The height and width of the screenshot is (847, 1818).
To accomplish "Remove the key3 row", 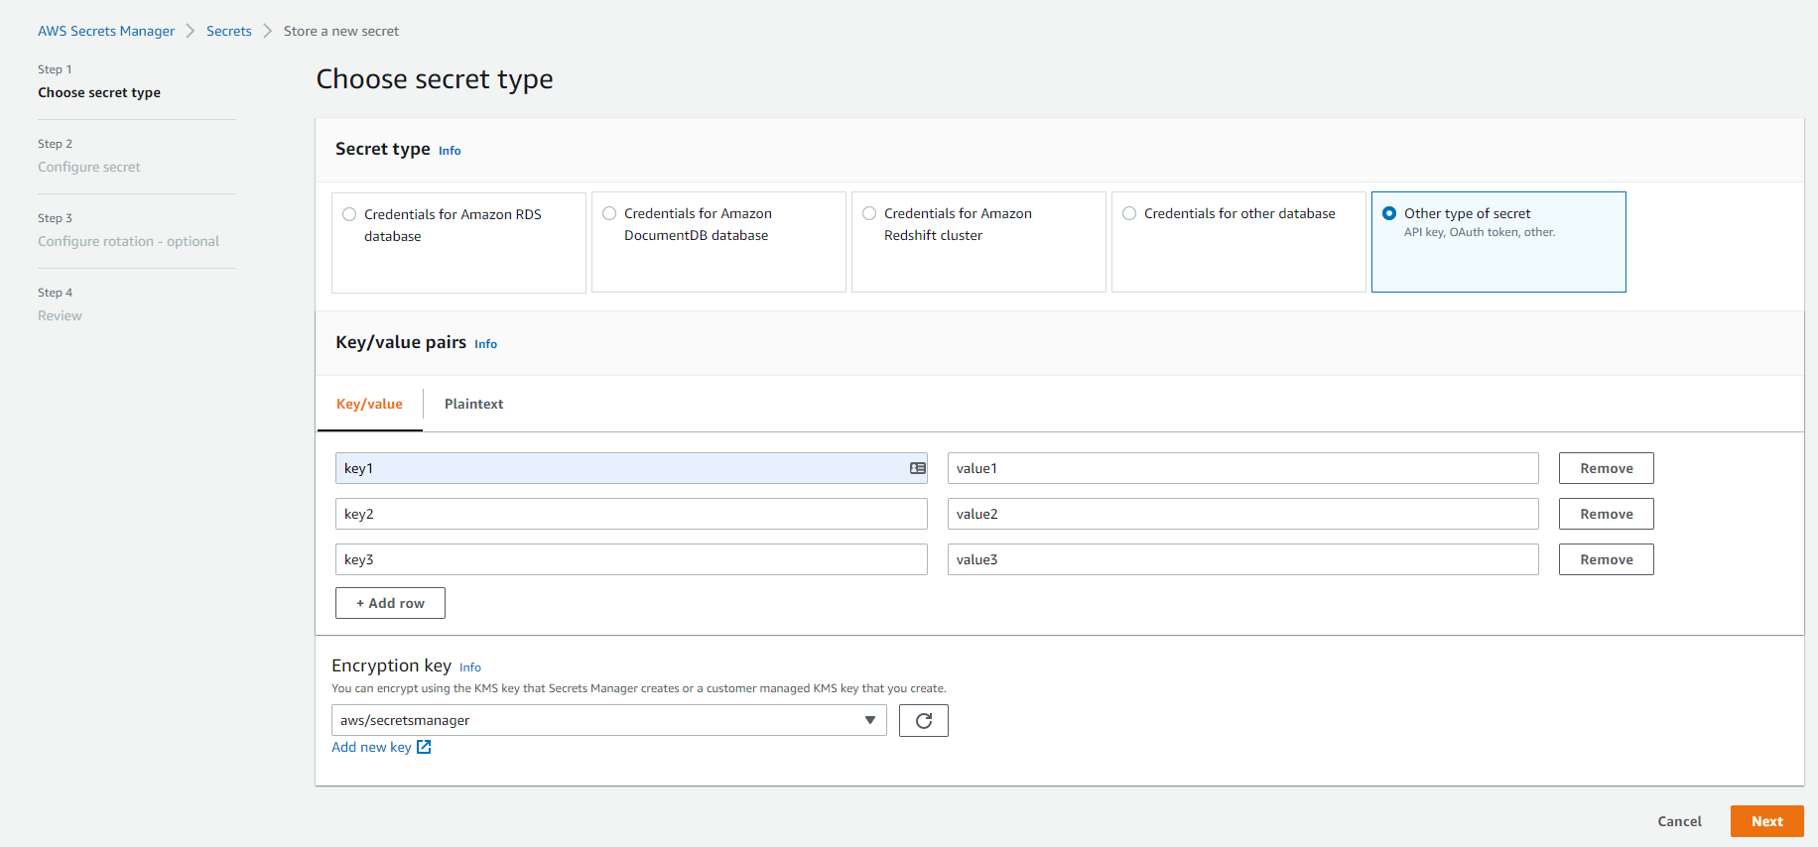I will [1606, 559].
